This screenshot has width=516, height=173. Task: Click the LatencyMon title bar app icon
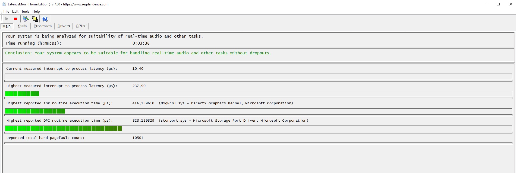4,4
